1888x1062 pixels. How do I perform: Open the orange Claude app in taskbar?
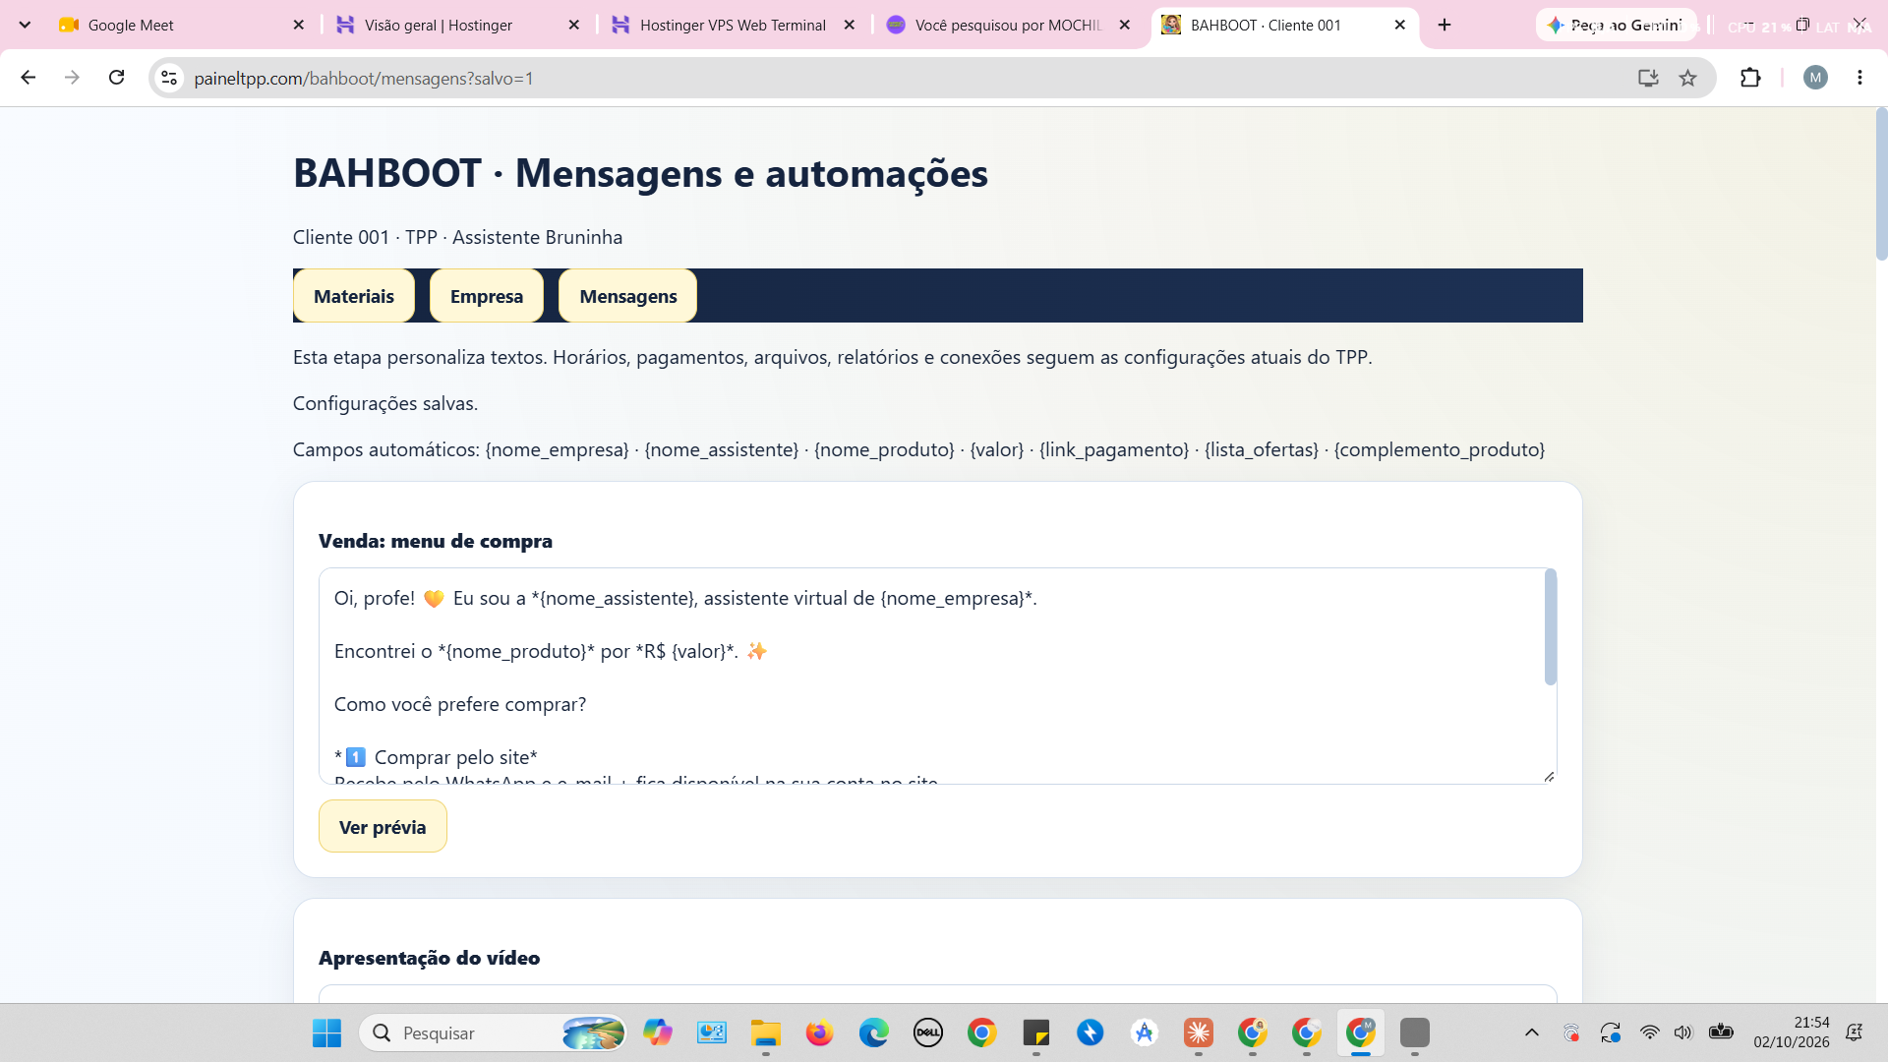[1199, 1032]
